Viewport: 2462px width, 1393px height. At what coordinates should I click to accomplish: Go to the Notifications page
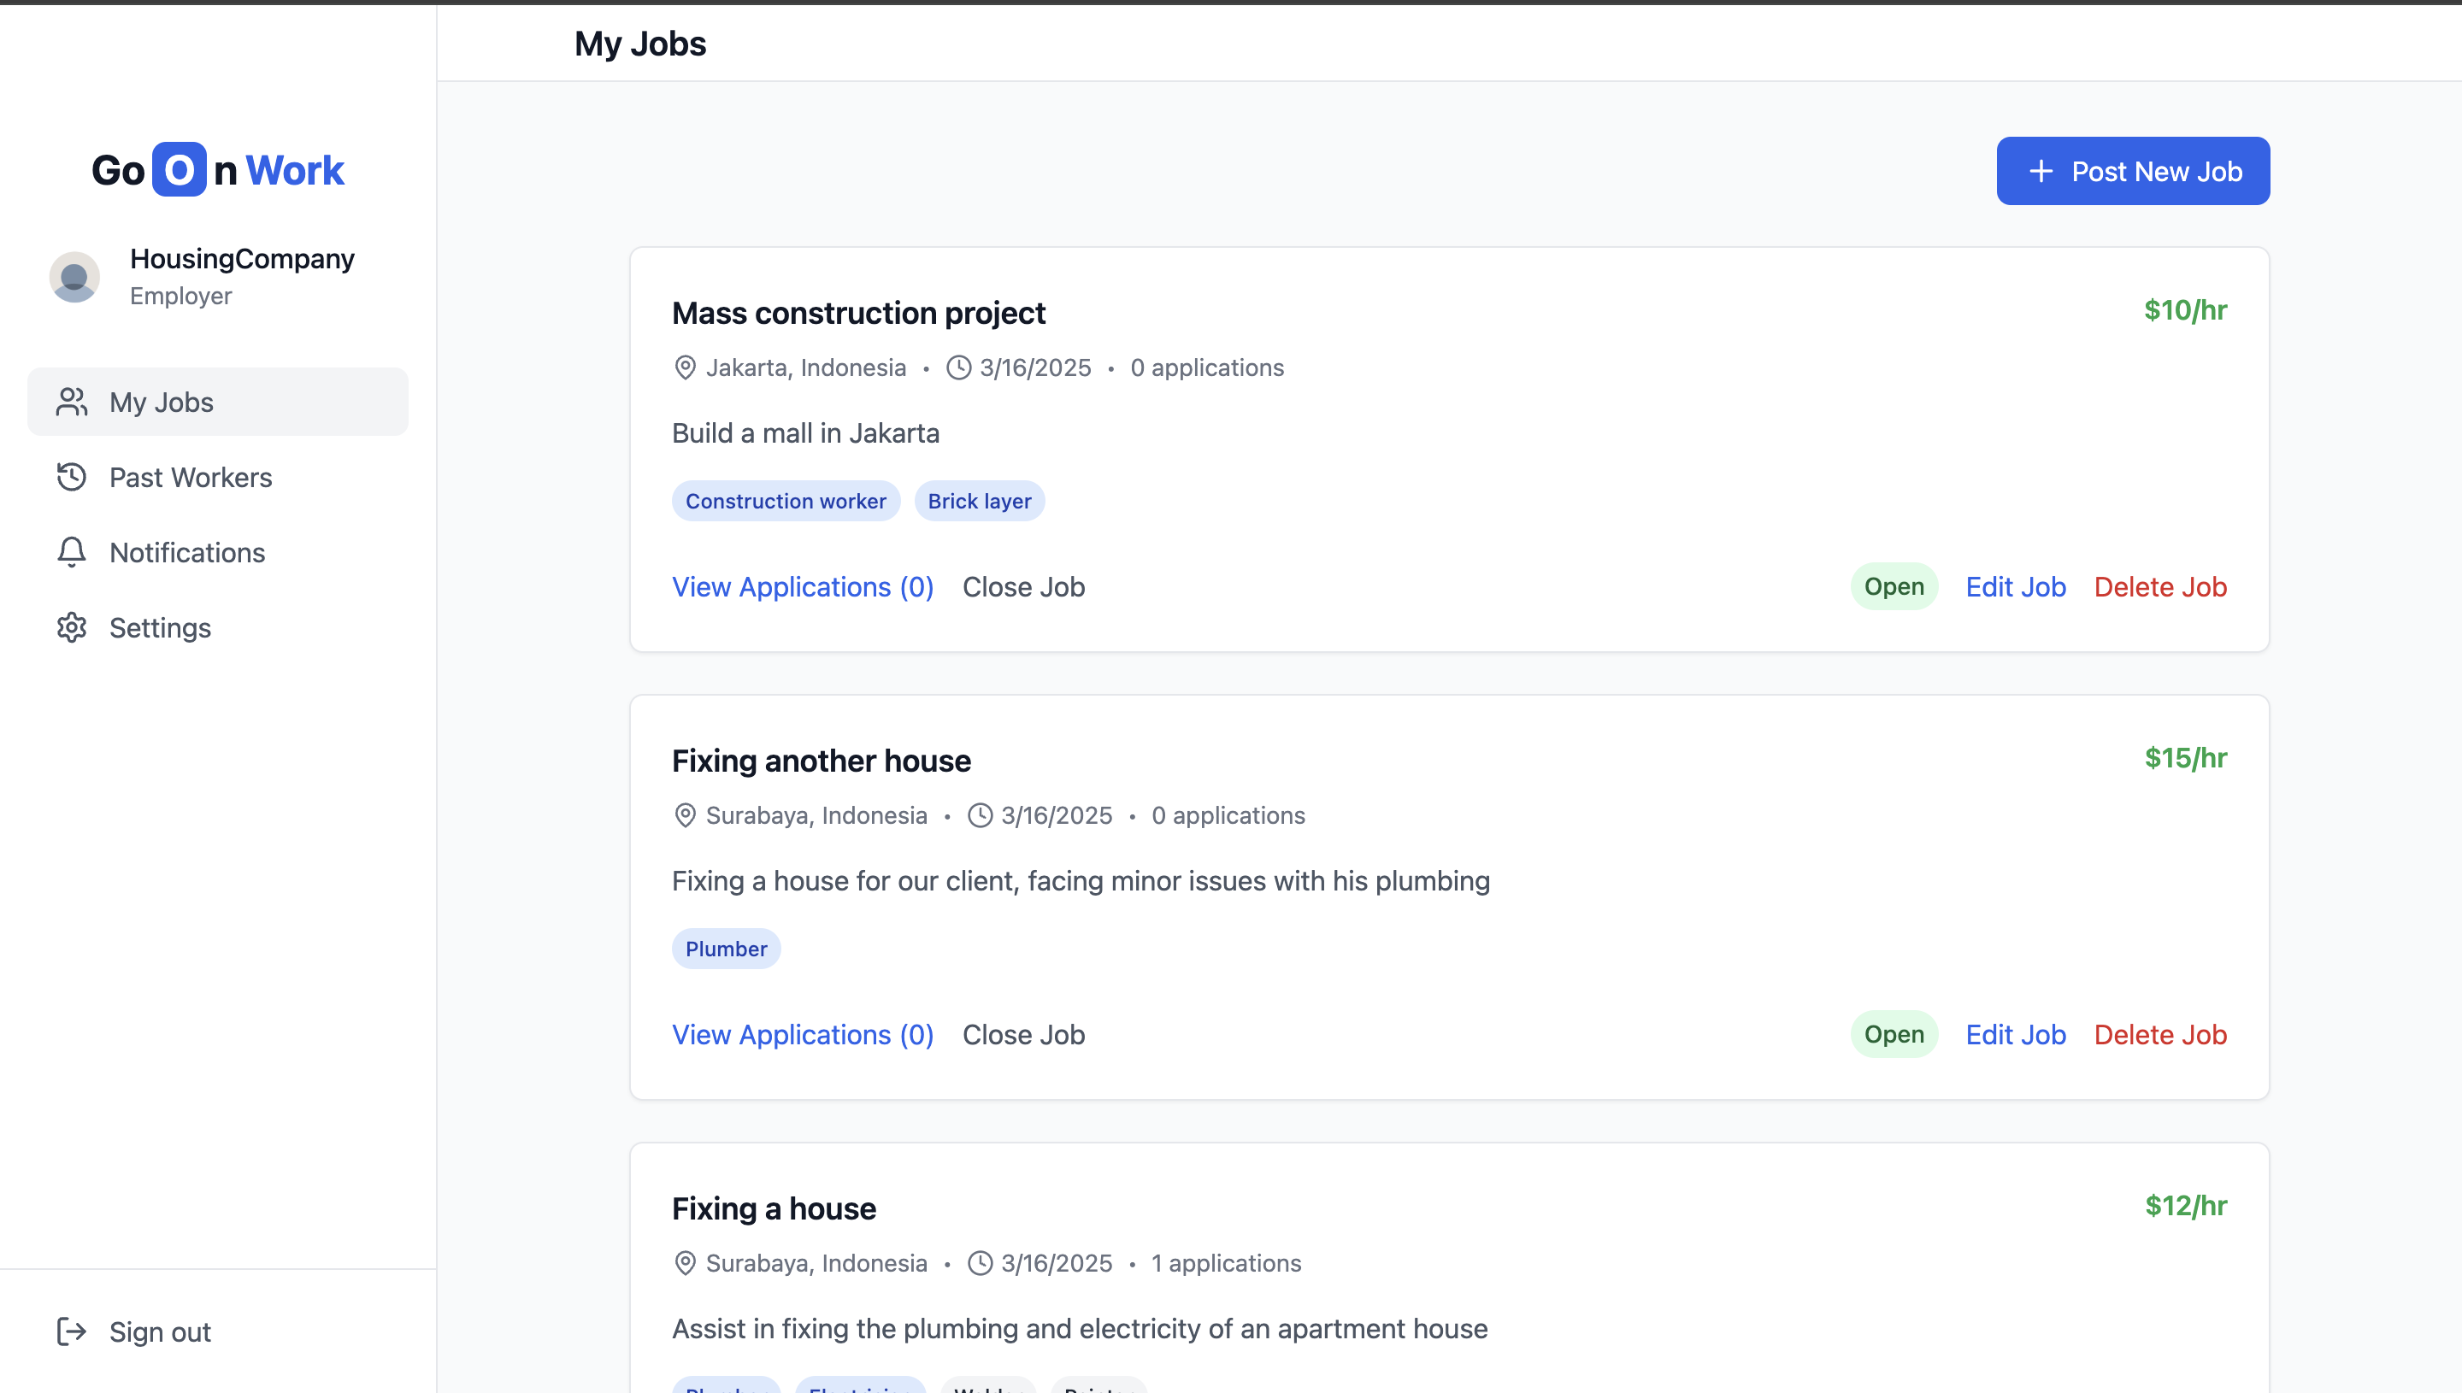click(186, 552)
